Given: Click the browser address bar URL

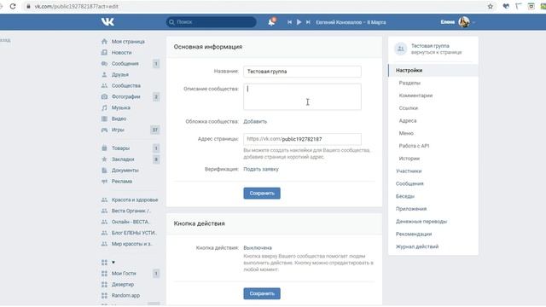Looking at the screenshot, I should tap(76, 6).
